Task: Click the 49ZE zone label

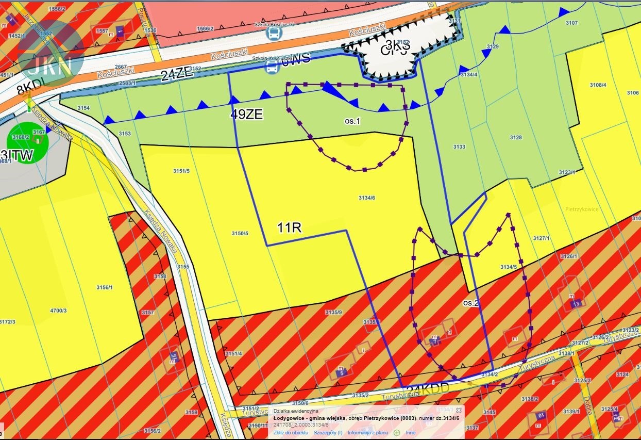Action: click(246, 115)
